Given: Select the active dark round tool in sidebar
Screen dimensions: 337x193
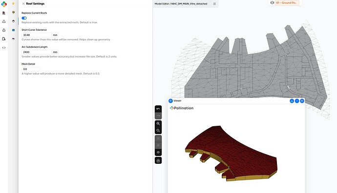Looking at the screenshot, I should point(13,21).
